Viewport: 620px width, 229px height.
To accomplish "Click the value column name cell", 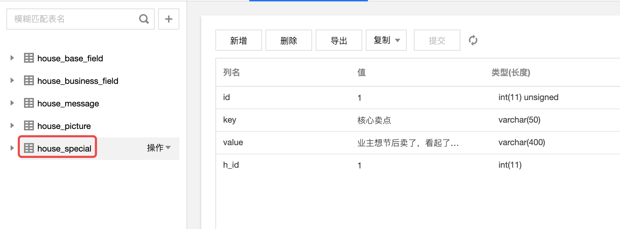I will (233, 142).
